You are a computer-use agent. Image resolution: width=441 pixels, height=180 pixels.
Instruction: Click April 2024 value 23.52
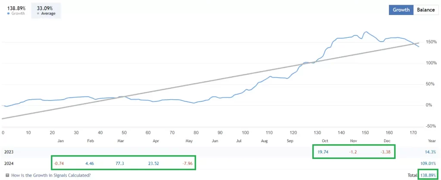(x=153, y=163)
